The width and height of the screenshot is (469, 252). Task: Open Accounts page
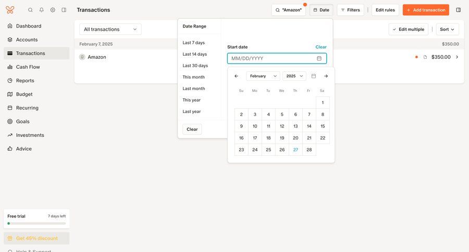tap(36, 40)
